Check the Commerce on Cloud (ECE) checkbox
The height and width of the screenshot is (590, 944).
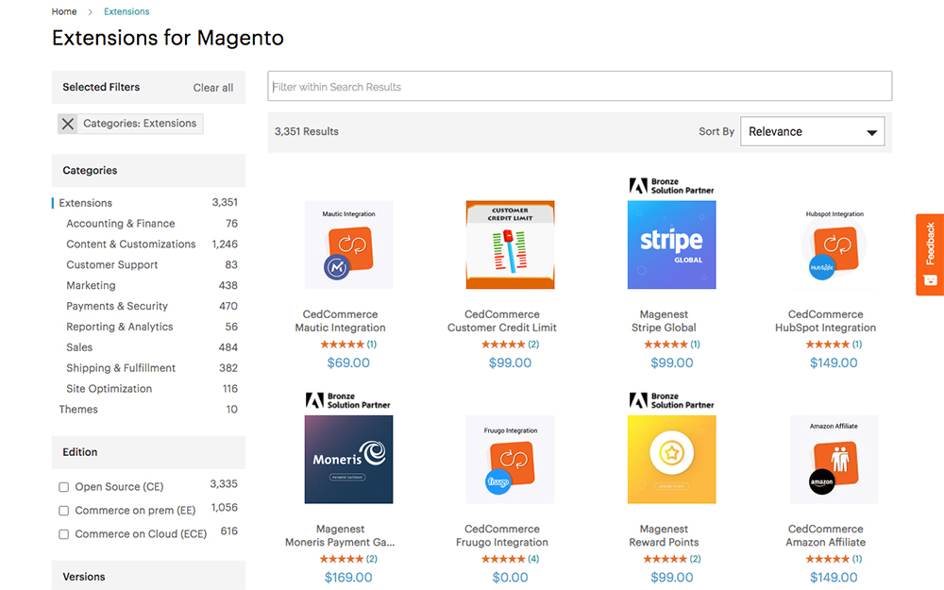[64, 534]
